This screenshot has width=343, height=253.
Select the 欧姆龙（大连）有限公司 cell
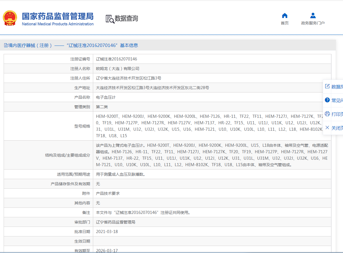tap(212, 69)
